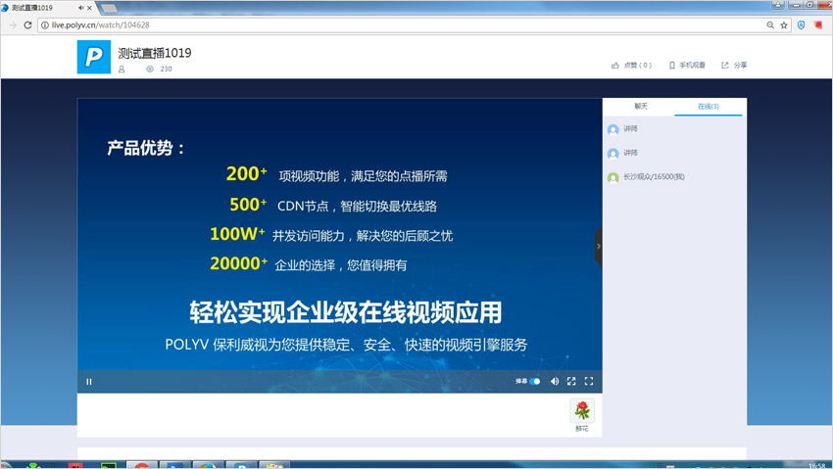Click the address bar URL field
833x469 pixels.
click(392, 24)
